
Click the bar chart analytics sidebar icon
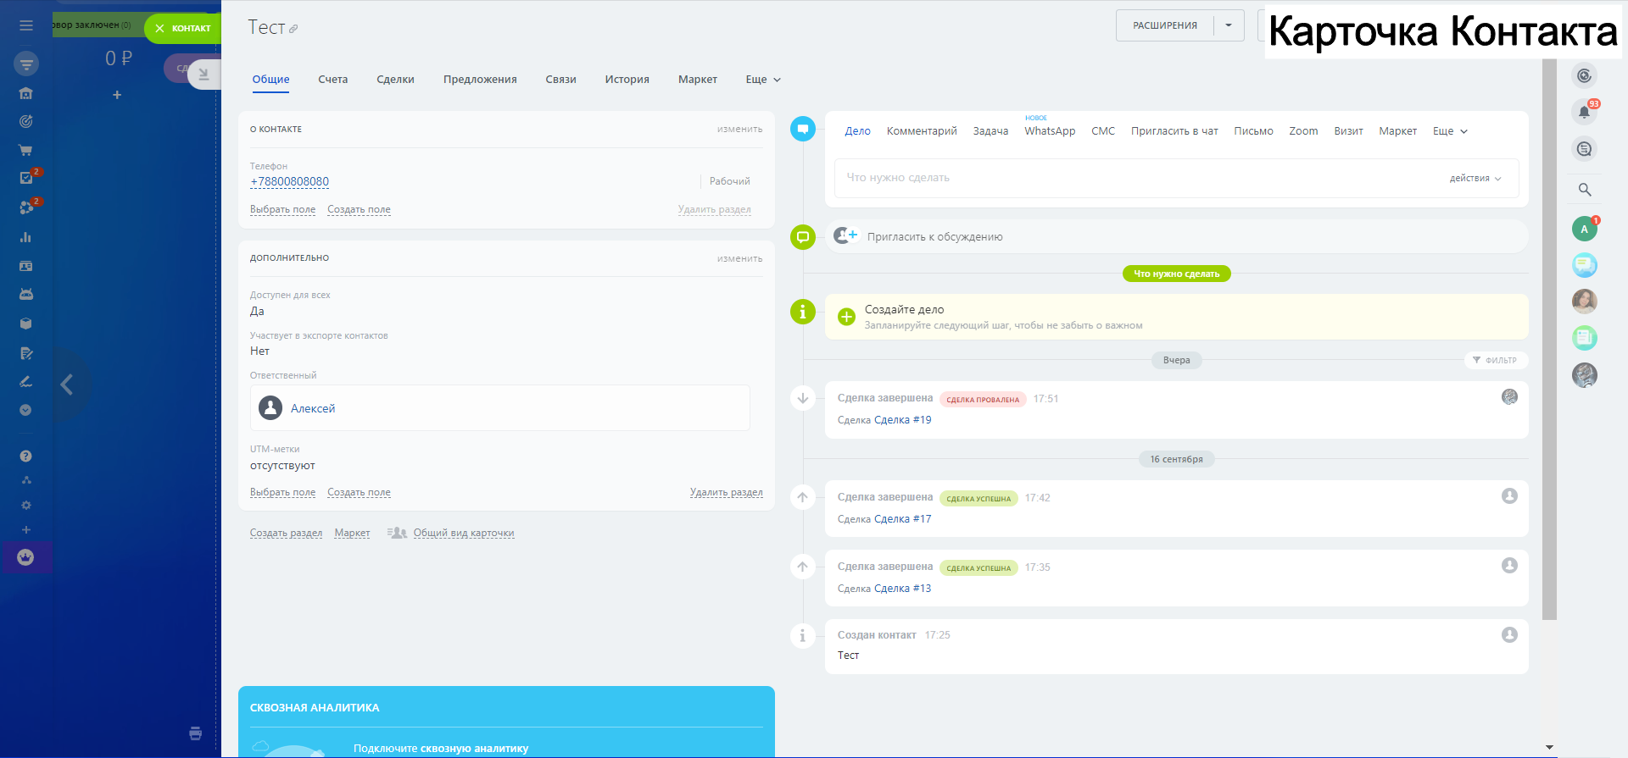[x=26, y=237]
